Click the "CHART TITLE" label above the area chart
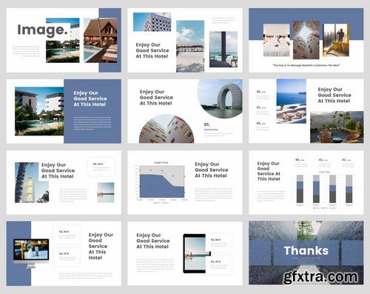 (161, 163)
